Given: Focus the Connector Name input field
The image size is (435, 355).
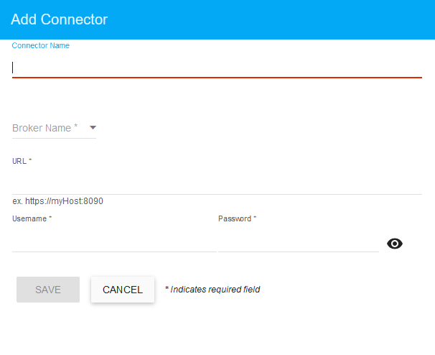Looking at the screenshot, I should pyautogui.click(x=215, y=68).
